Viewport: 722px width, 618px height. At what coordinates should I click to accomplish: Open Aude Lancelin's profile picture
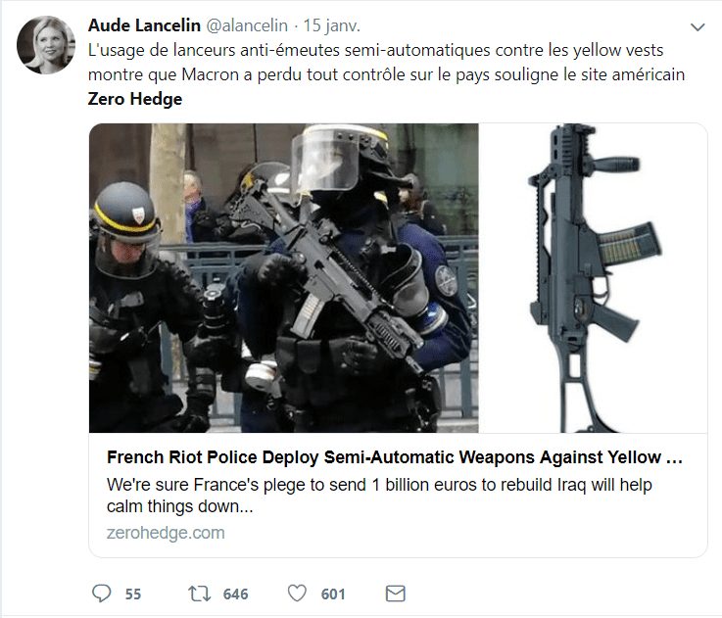click(46, 45)
